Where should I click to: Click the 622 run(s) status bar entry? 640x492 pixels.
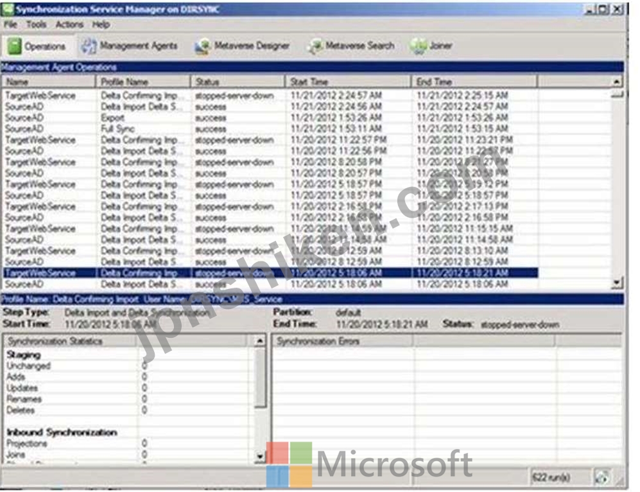551,477
